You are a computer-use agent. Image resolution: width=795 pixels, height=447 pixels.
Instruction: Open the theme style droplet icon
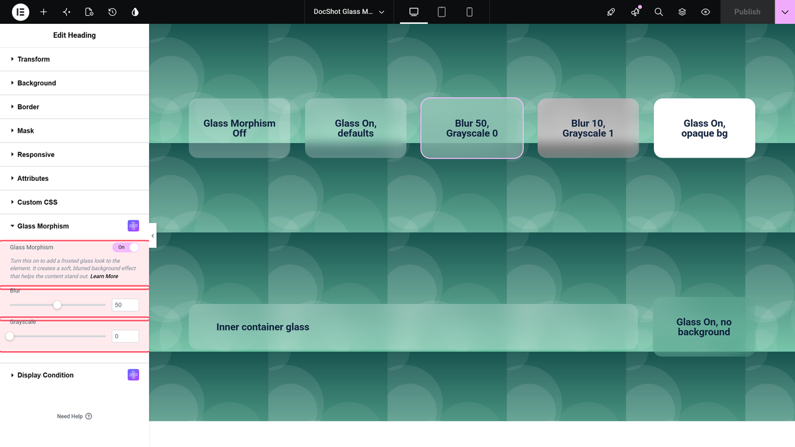click(135, 12)
